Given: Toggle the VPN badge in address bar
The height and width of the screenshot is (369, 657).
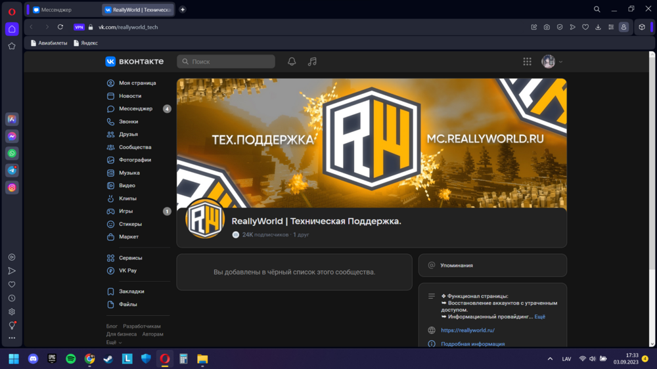Looking at the screenshot, I should tap(79, 27).
